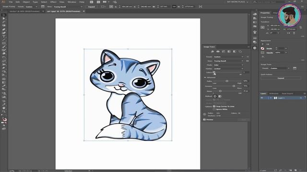
Task: Open the Help menu
Action: pos(82,2)
